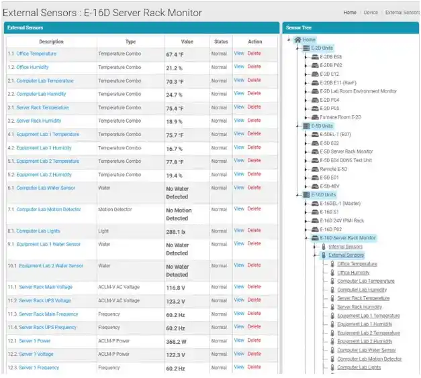Click the device icon beside E-16D 24V IPMI Rack

point(315,220)
